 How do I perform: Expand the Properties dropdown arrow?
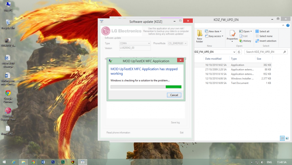point(232,41)
